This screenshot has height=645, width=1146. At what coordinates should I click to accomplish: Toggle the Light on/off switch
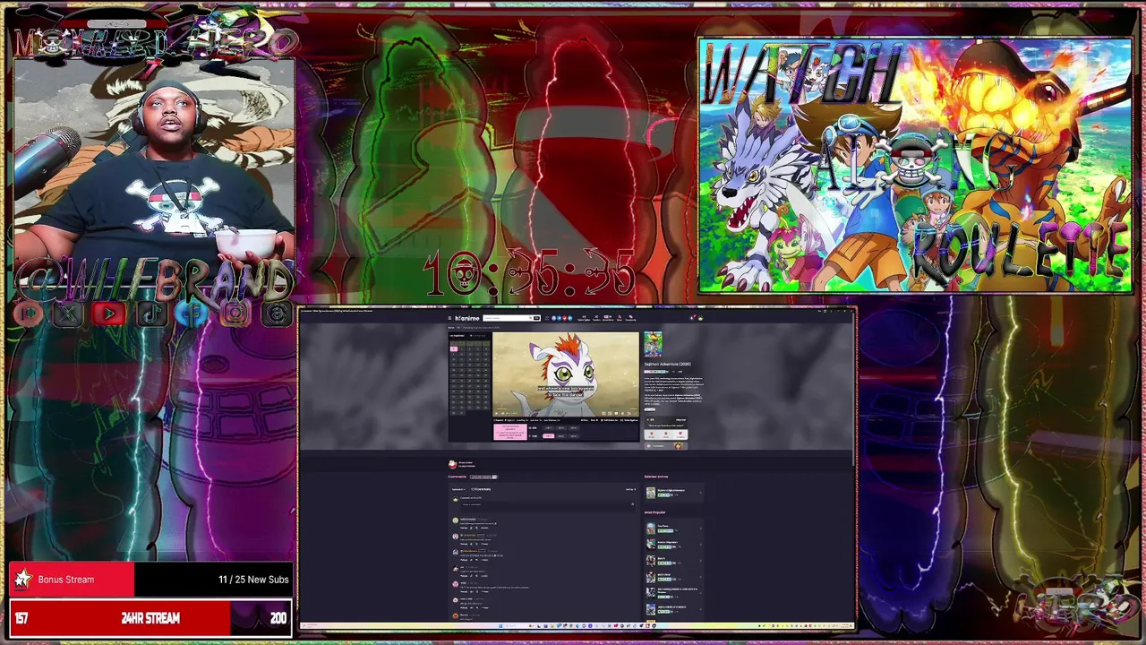[x=508, y=420]
